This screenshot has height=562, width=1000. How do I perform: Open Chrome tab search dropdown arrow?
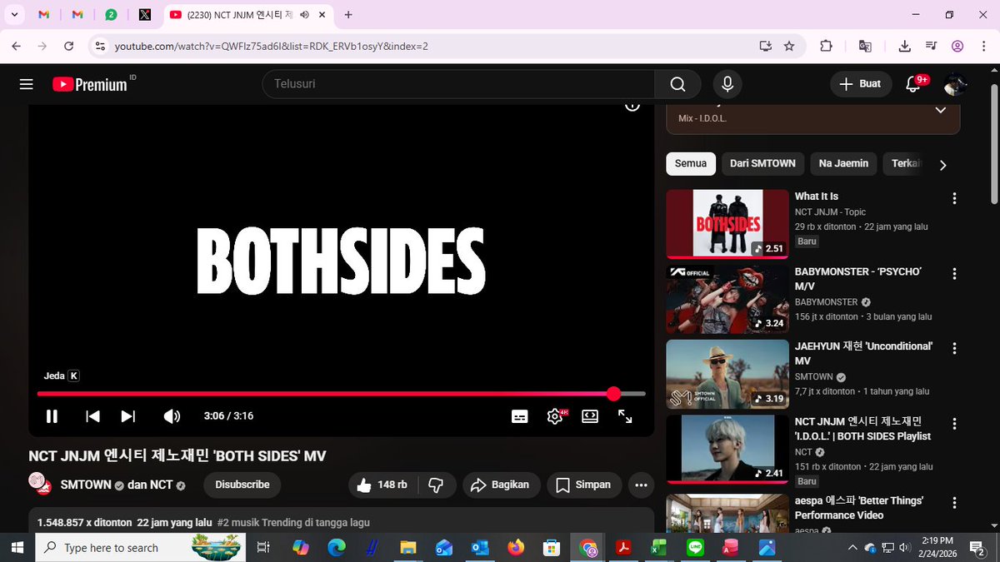15,14
